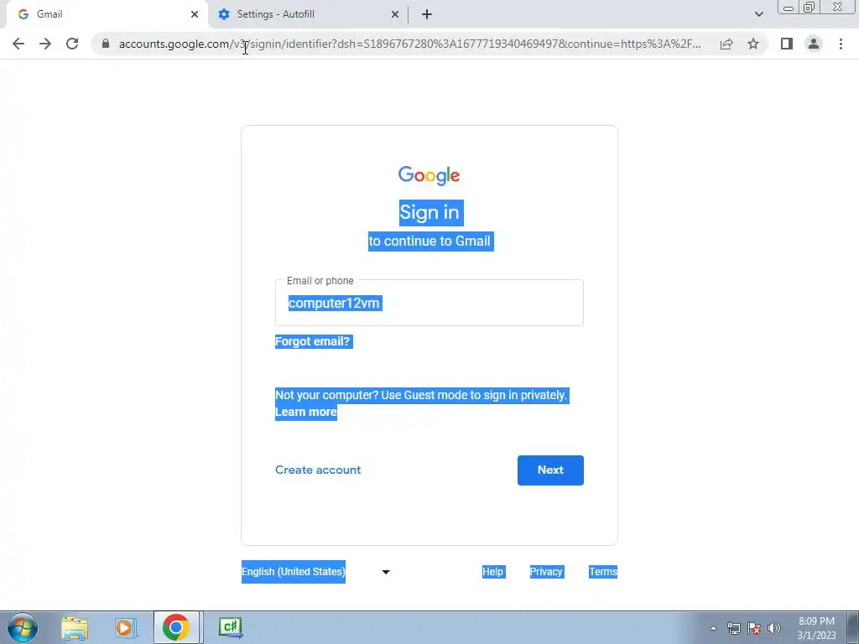This screenshot has width=859, height=644.
Task: Click the Chrome taskbar icon
Action: [176, 627]
